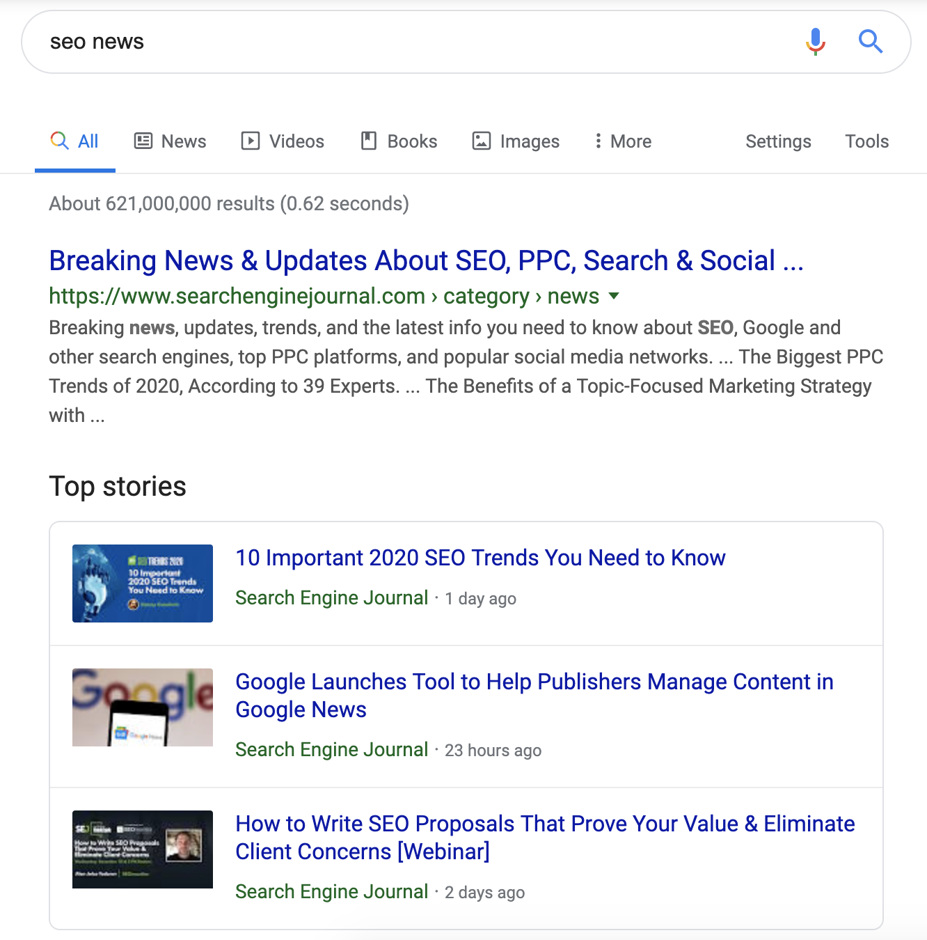Open Breaking News & Updates About SEO result
The image size is (927, 940).
coord(426,261)
